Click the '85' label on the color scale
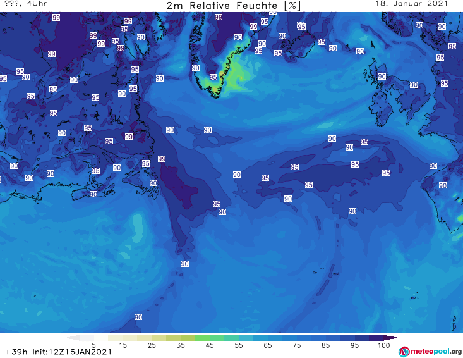Viewport: 463px width, 358px height. [x=325, y=345]
